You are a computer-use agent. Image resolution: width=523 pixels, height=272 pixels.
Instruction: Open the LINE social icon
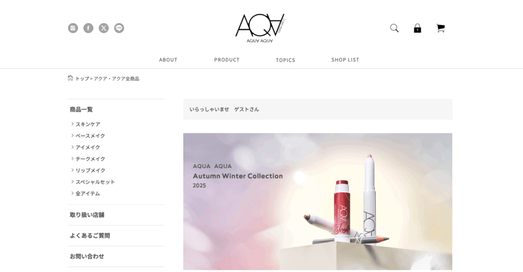119,28
